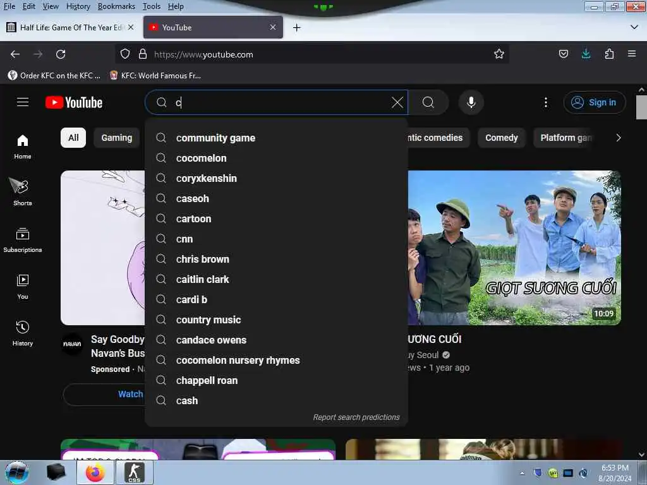Choose suggestion "community game"
The height and width of the screenshot is (485, 647).
pos(276,138)
